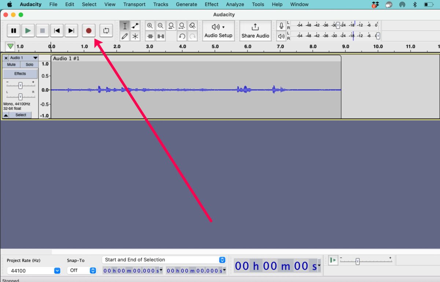The width and height of the screenshot is (440, 282).
Task: Click the Stop transport button
Action: tap(43, 31)
